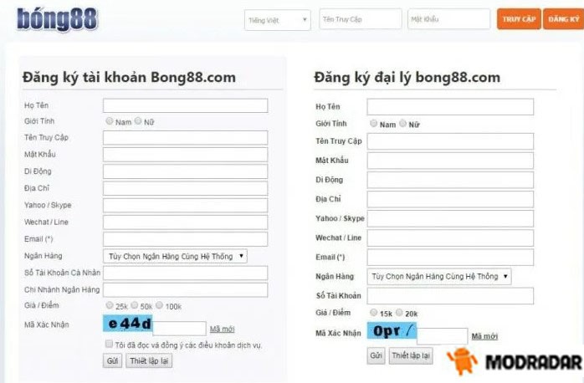Click Mật Khẩu field in agent form
The width and height of the screenshot is (584, 383).
pyautogui.click(x=450, y=161)
